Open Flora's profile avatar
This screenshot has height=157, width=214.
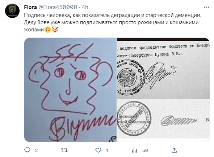click(12, 11)
